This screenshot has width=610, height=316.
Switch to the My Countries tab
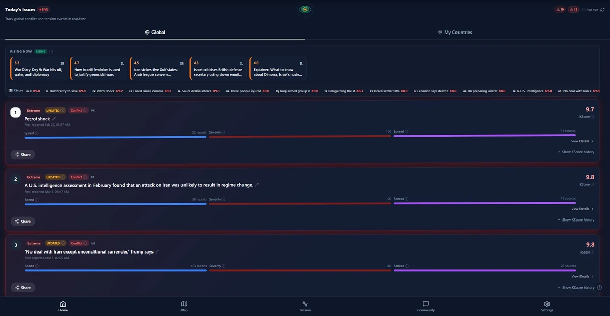click(455, 32)
